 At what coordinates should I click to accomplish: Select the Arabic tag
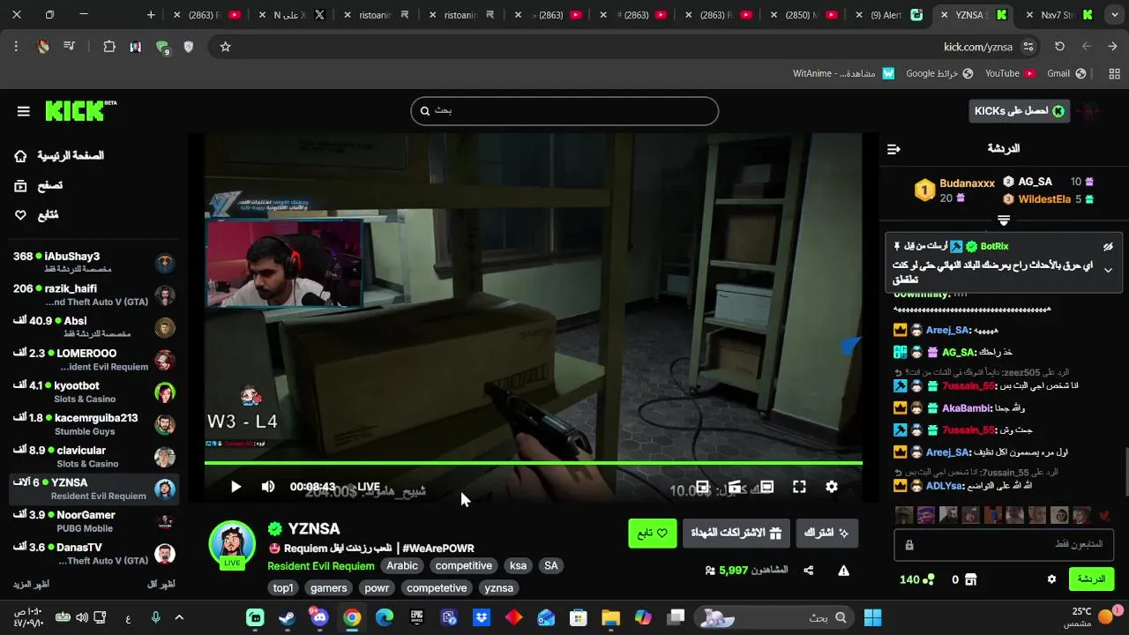pos(402,566)
